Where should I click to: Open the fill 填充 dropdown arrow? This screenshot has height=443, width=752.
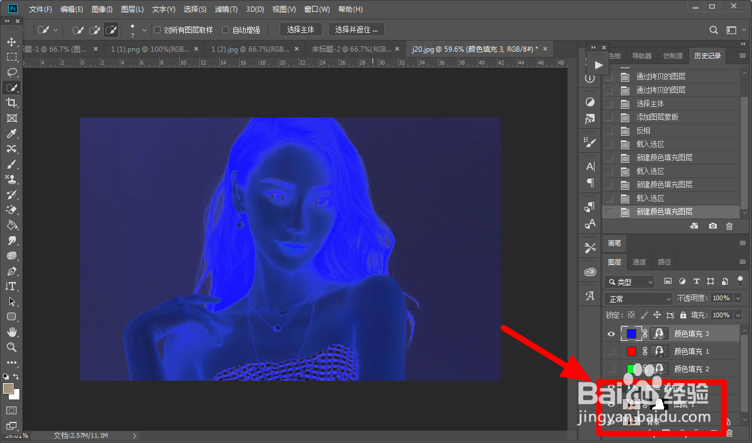(x=738, y=315)
